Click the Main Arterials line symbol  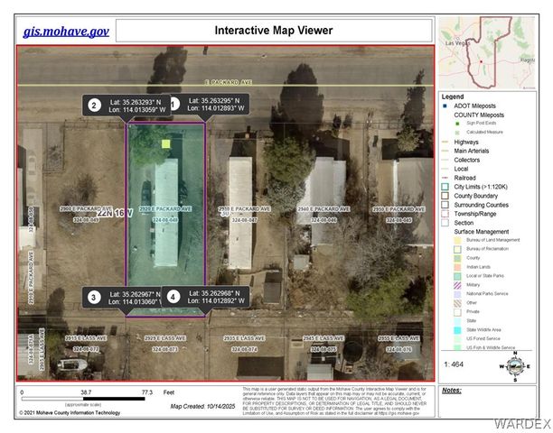point(445,151)
